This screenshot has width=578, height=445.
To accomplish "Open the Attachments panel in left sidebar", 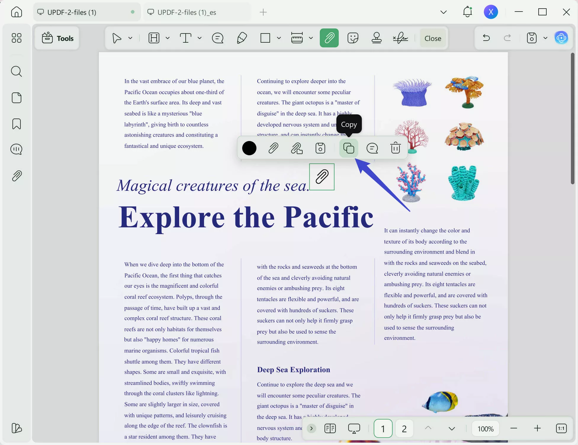I will [17, 176].
